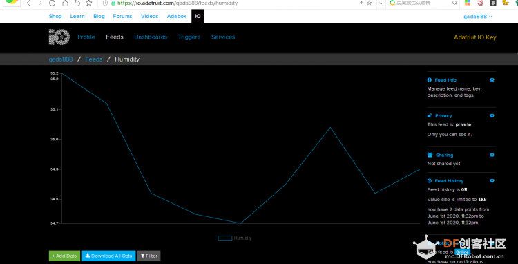
Task: Open the browser home page icon
Action: click(66, 3)
